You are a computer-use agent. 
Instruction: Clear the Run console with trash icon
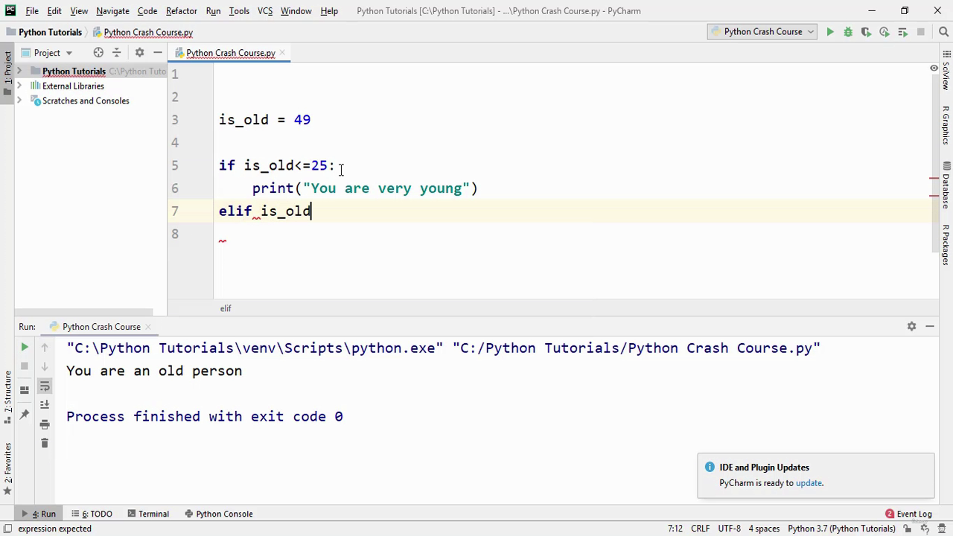45,444
